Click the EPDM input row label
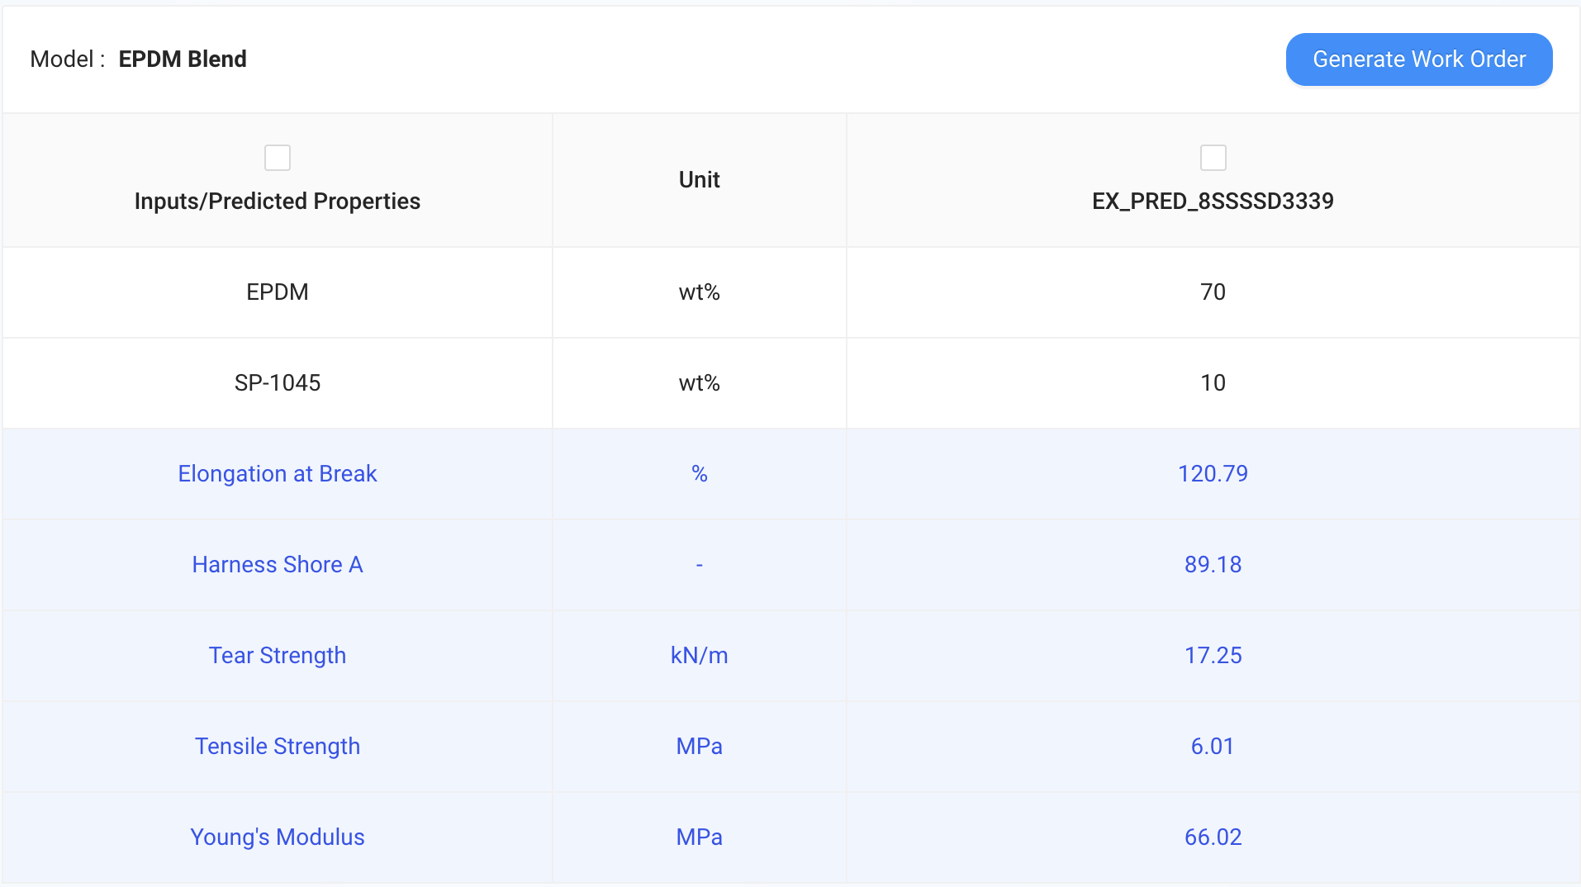1581x887 pixels. pyautogui.click(x=278, y=292)
